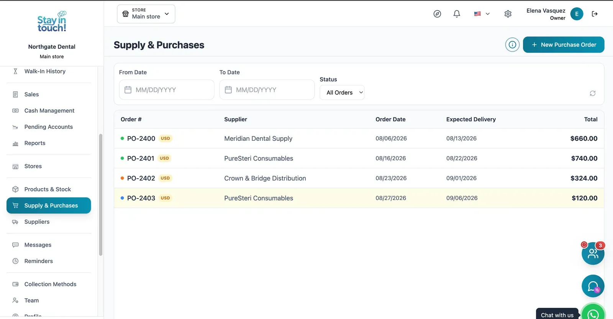
Task: Click the Stay in touch logo
Action: pyautogui.click(x=52, y=22)
